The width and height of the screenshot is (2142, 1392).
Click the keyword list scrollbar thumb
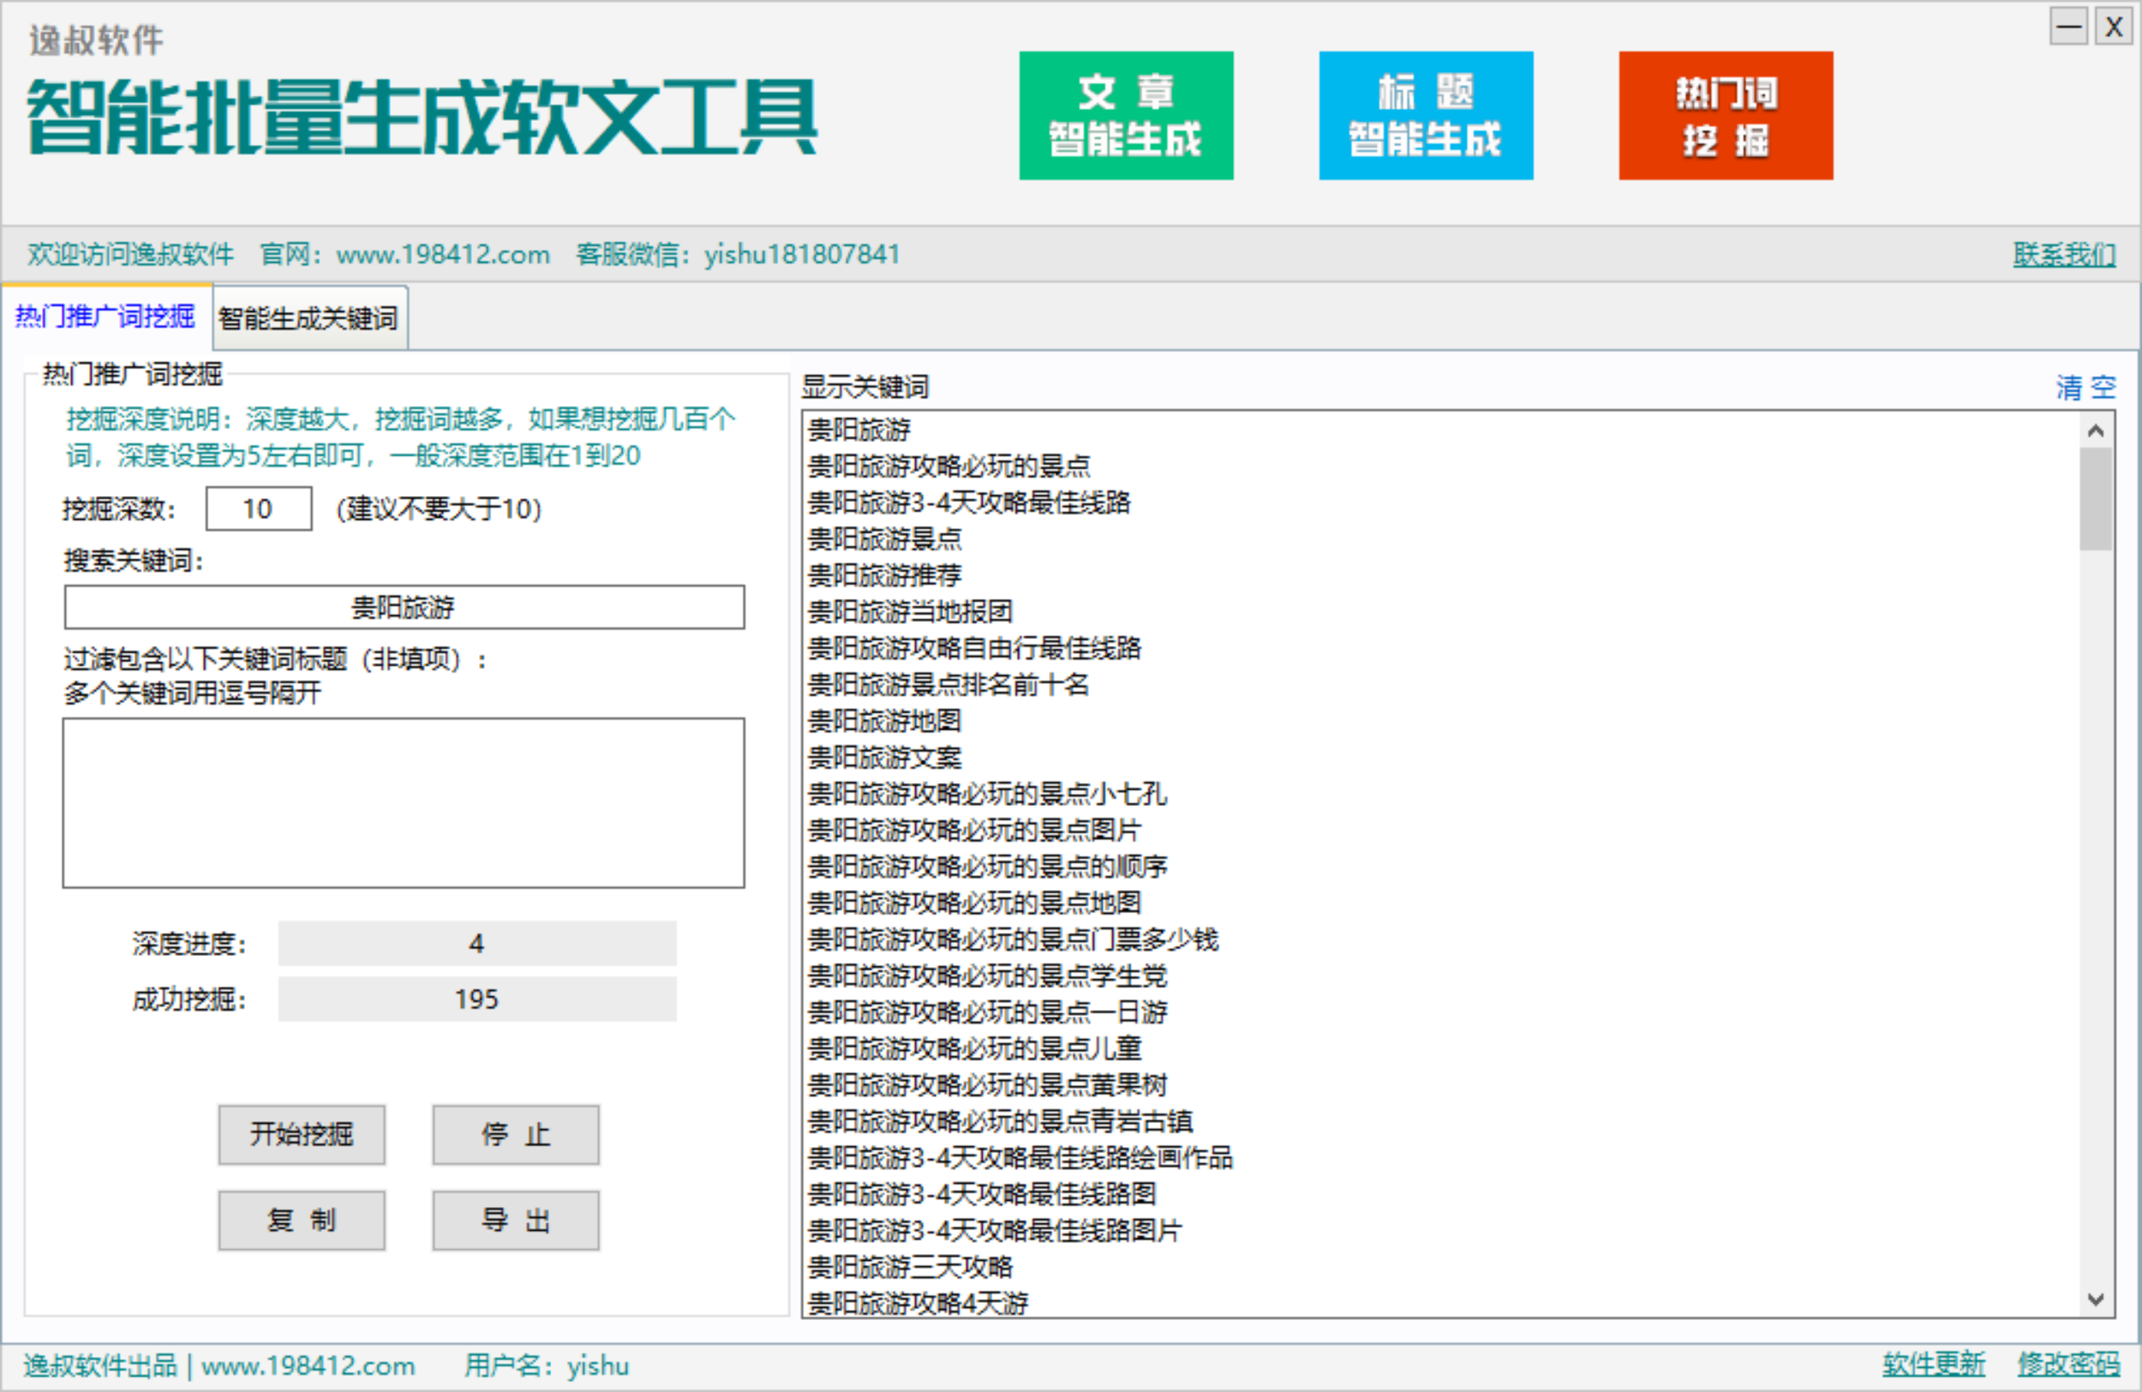tap(2096, 499)
